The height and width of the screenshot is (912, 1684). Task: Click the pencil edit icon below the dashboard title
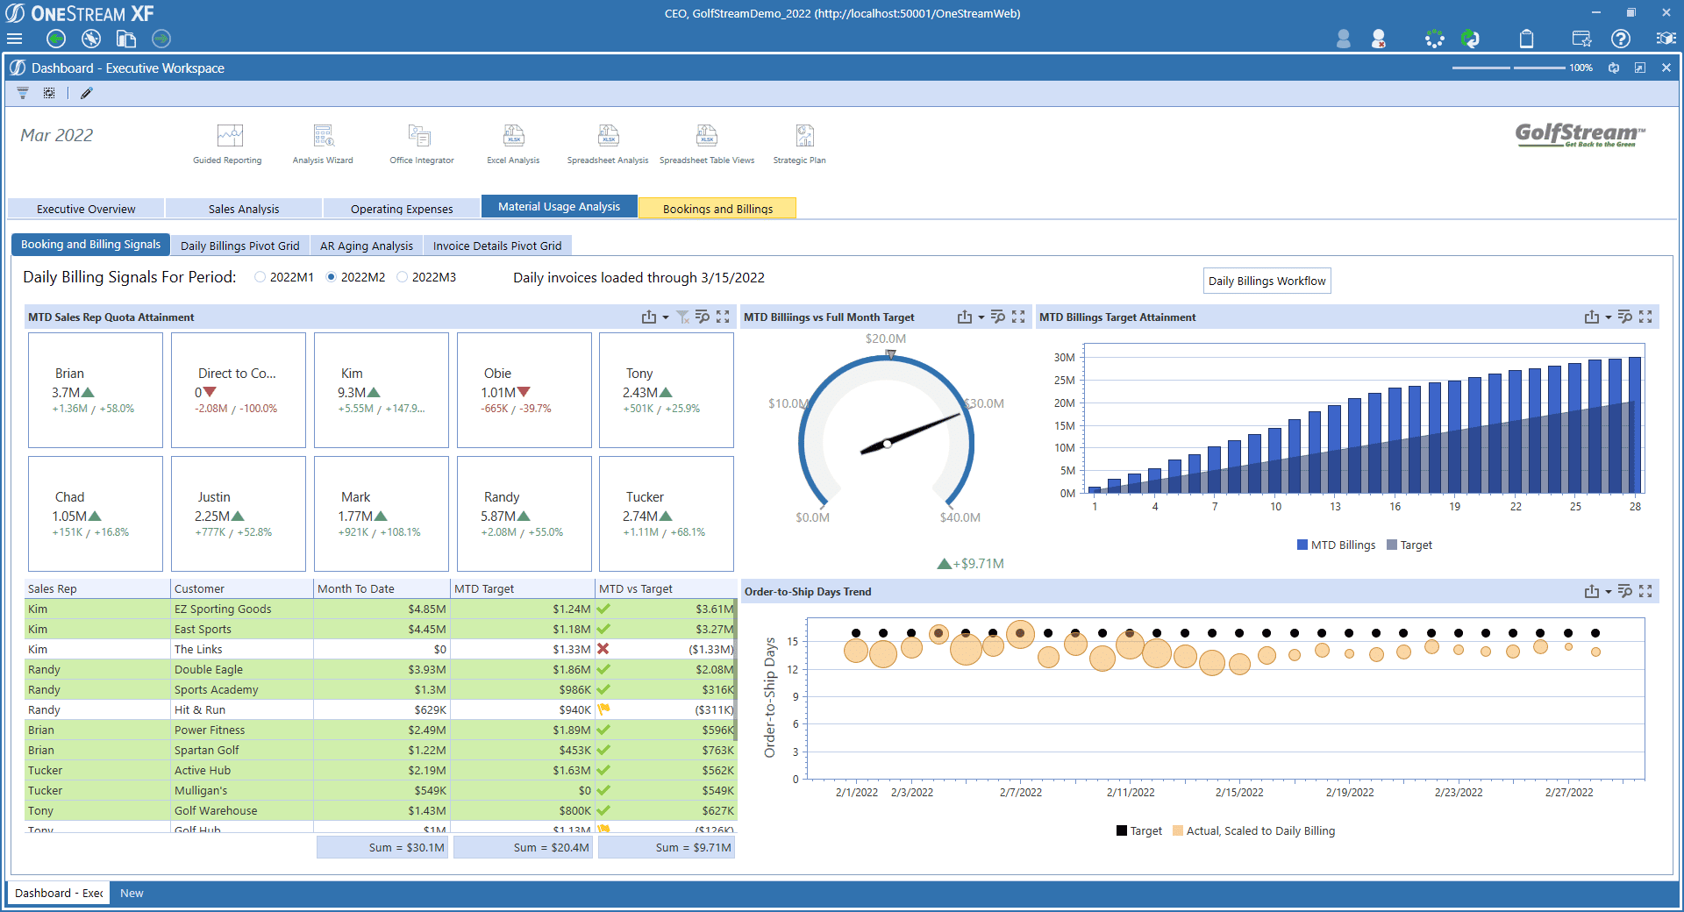[85, 93]
